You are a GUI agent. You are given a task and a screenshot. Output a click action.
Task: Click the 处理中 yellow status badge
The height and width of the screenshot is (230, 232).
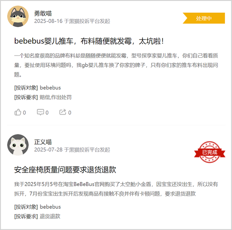pos(204,18)
